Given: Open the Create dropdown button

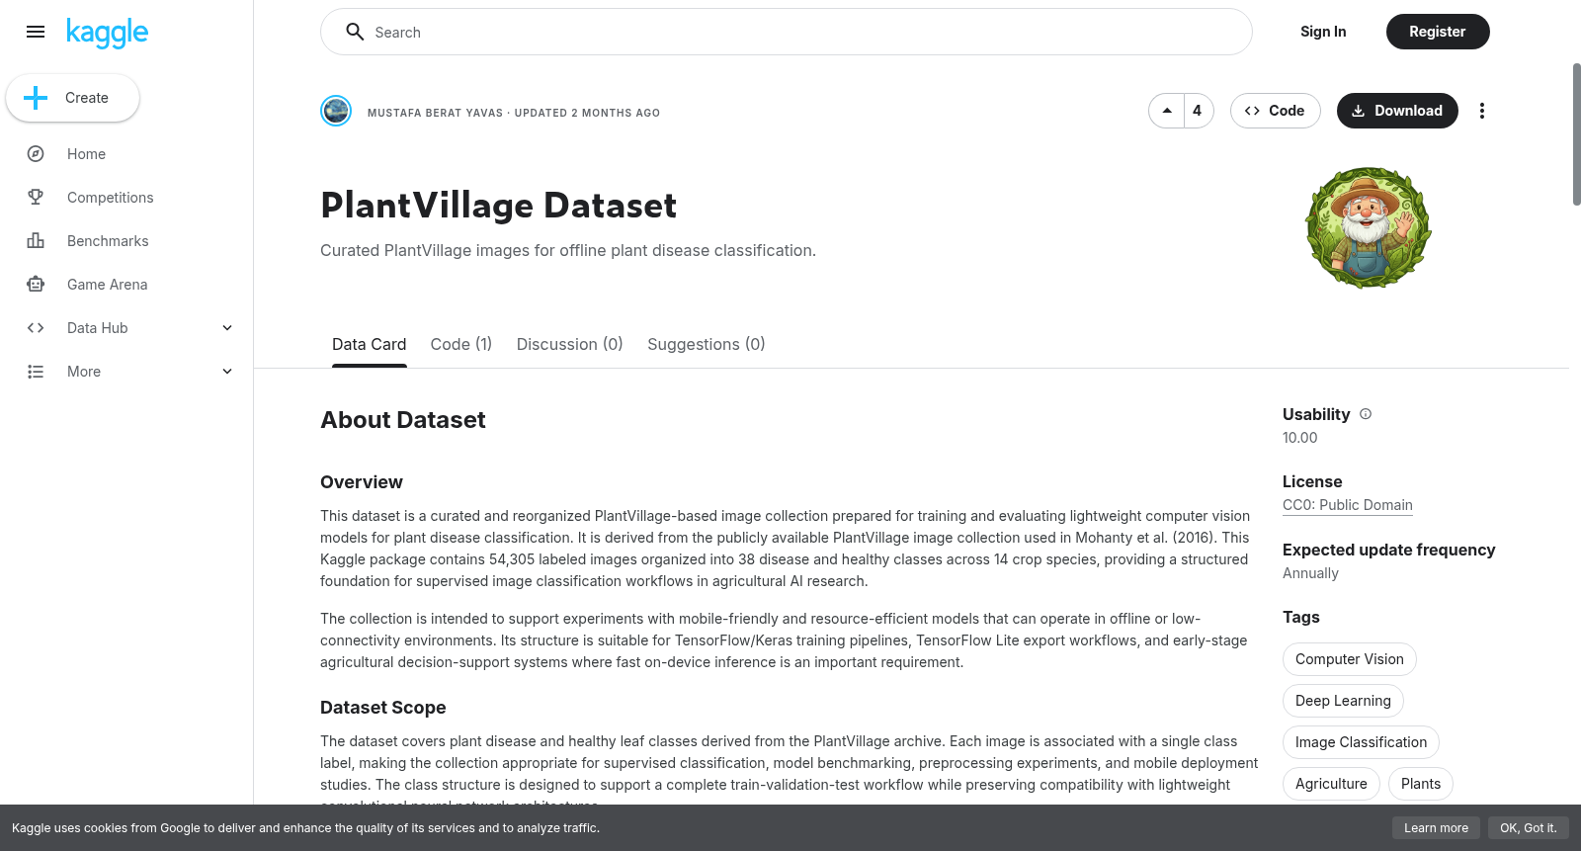Looking at the screenshot, I should point(73,98).
